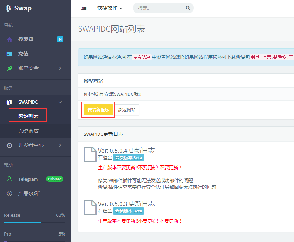Screen dimensions: 294x242
Task: Click the 绑定网站 button
Action: point(127,110)
